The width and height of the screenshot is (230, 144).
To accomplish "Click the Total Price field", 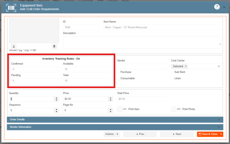I will click(x=142, y=99).
